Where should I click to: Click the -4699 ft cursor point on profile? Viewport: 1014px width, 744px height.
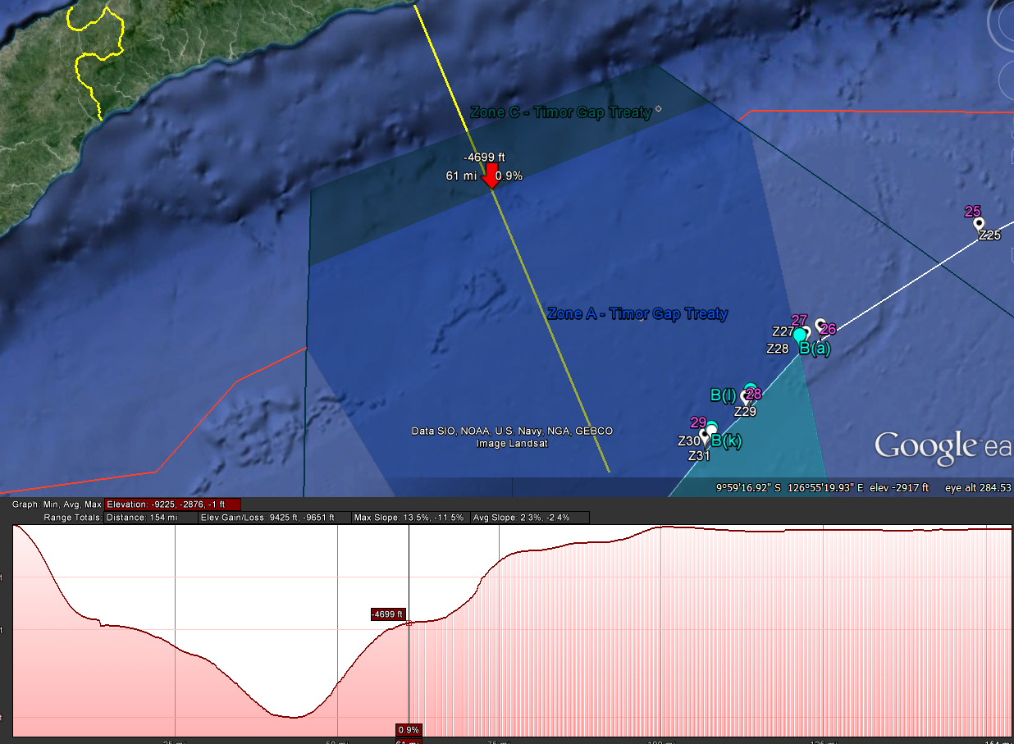[x=409, y=623]
